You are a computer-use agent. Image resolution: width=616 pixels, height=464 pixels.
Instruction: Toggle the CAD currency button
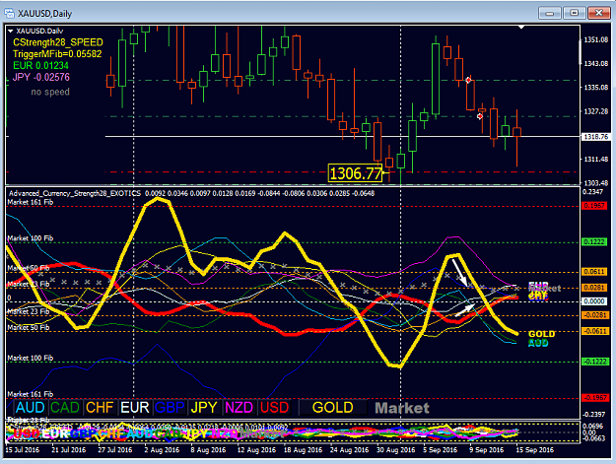[65, 408]
